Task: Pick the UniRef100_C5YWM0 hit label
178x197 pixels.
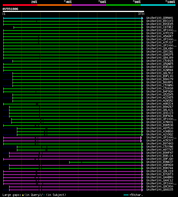Action: pyautogui.click(x=160, y=86)
